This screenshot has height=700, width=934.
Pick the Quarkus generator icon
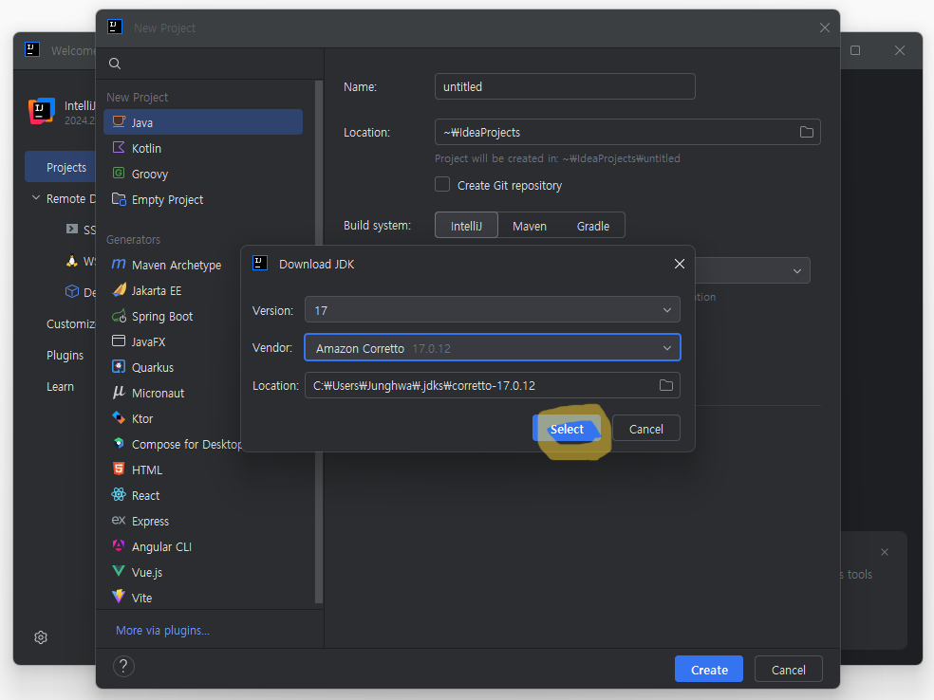(119, 367)
